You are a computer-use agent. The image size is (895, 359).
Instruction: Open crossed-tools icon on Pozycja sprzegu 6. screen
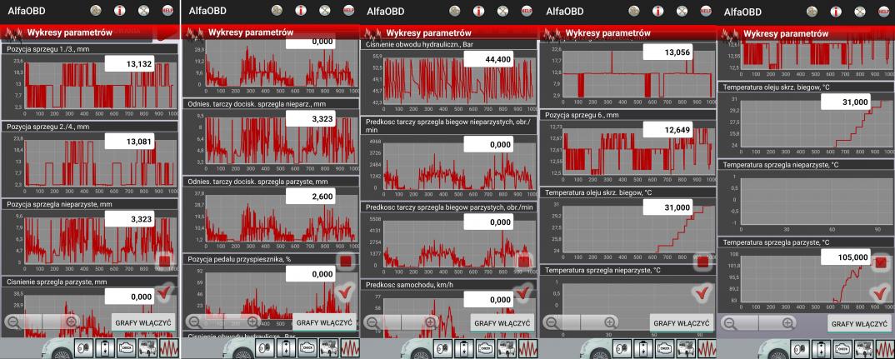[682, 10]
